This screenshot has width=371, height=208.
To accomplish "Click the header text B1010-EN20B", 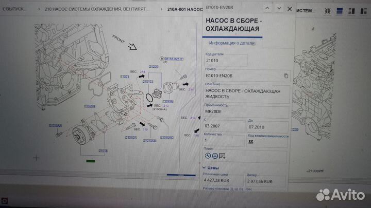I will [220, 8].
